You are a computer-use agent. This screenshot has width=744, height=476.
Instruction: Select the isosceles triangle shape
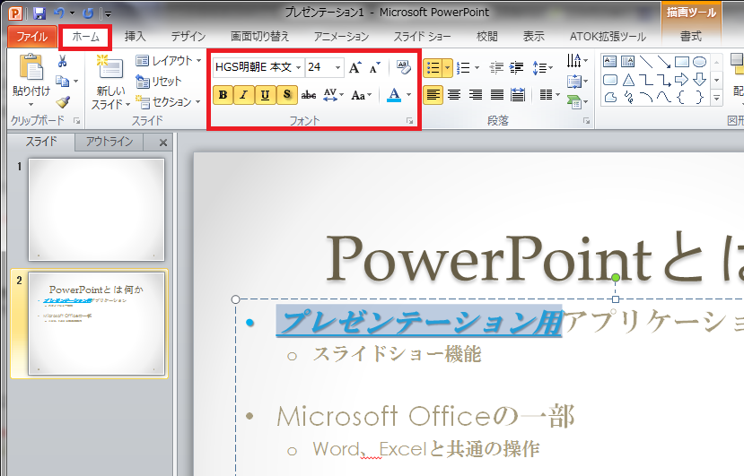(628, 79)
